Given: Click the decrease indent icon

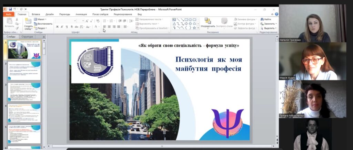Looking at the screenshot, I should click(120, 21).
